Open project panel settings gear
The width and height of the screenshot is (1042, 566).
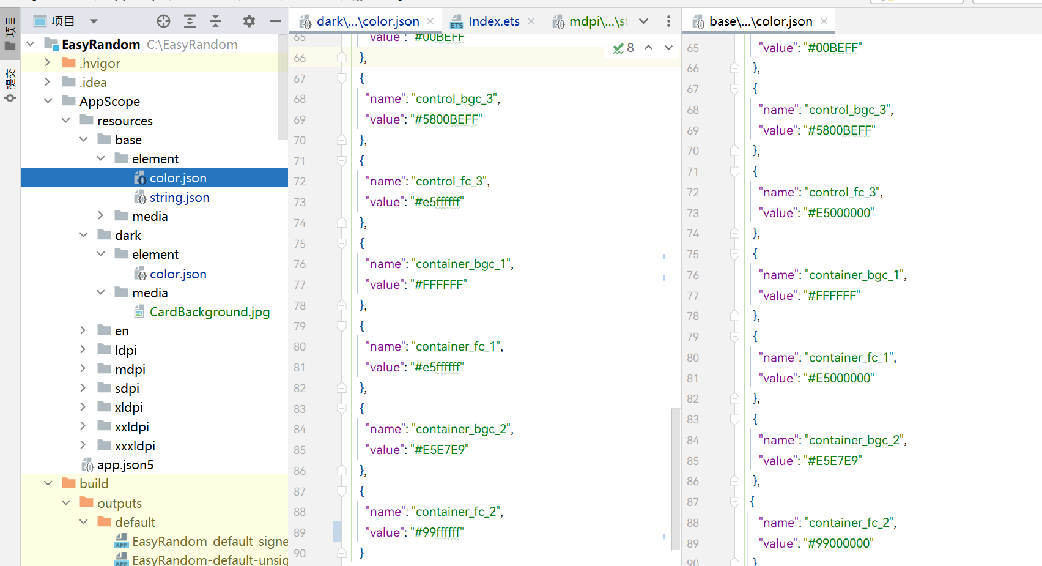coord(249,21)
